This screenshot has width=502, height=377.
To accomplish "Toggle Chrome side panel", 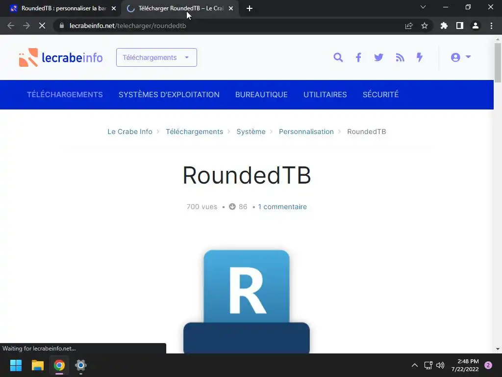I will click(x=460, y=26).
